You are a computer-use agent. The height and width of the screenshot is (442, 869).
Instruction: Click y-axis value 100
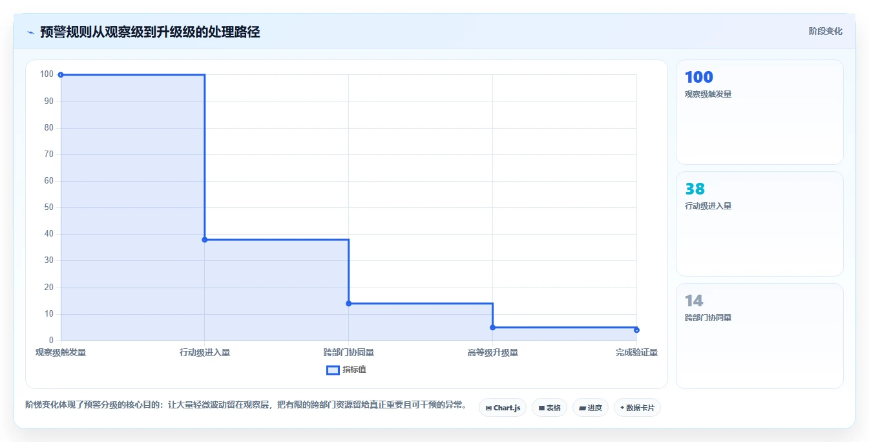[47, 74]
